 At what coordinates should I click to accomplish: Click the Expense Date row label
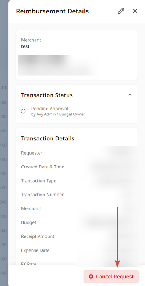(35, 250)
